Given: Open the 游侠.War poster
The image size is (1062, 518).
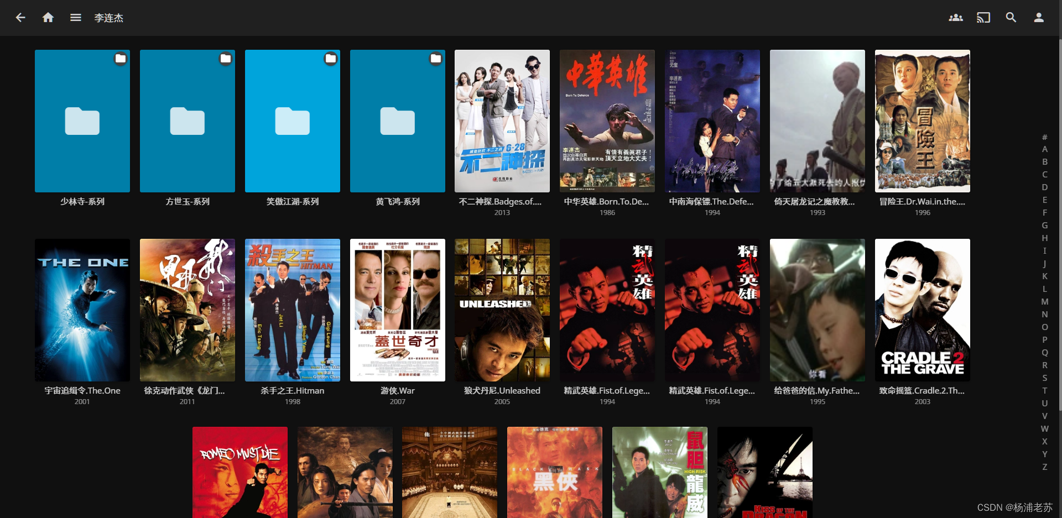Looking at the screenshot, I should pos(398,310).
